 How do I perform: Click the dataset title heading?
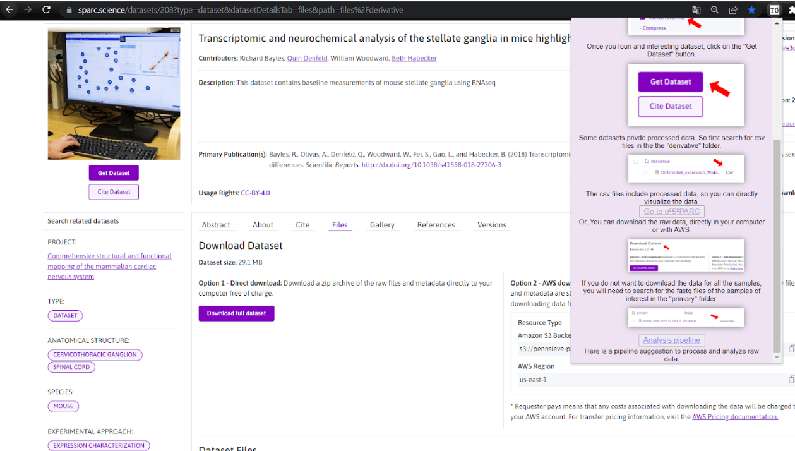point(385,39)
